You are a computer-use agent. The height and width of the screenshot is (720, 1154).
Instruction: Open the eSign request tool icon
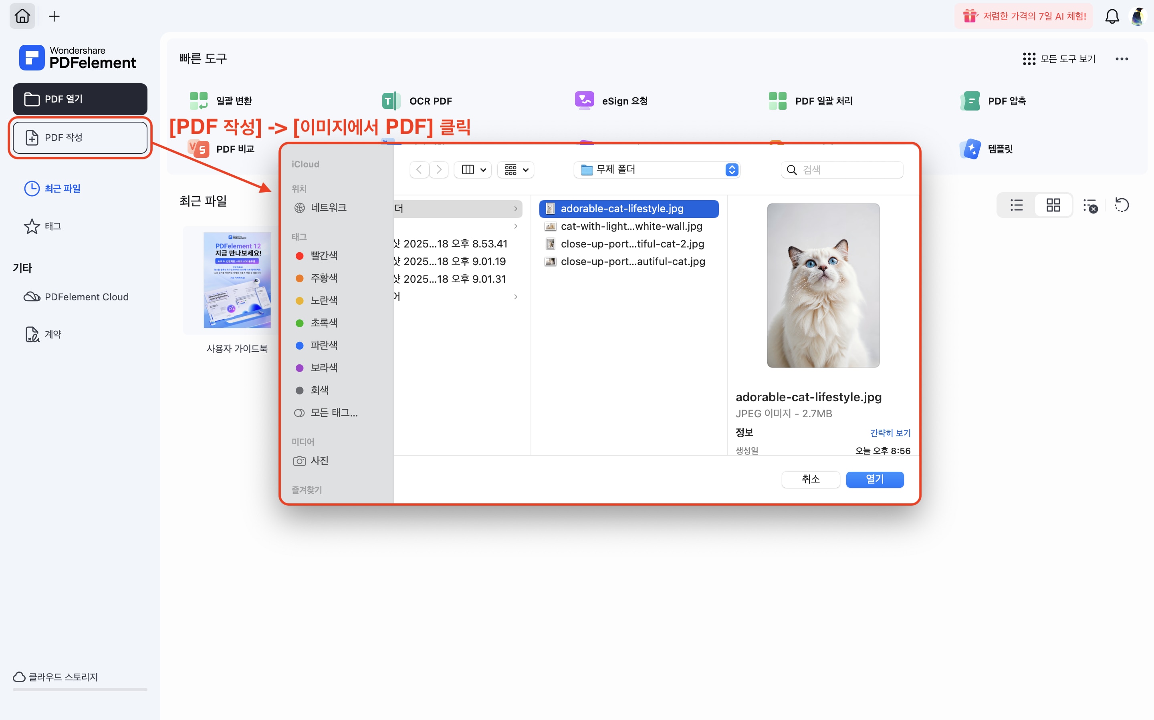[x=584, y=101]
